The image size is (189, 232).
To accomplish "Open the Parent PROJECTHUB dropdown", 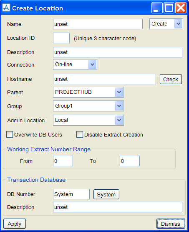I will pos(88,92).
